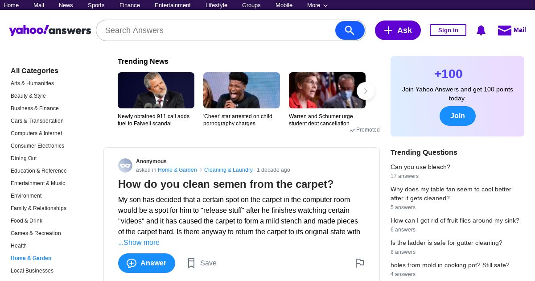Image resolution: width=535 pixels, height=281 pixels.
Task: Select Computers & Internet category
Action: [x=37, y=133]
